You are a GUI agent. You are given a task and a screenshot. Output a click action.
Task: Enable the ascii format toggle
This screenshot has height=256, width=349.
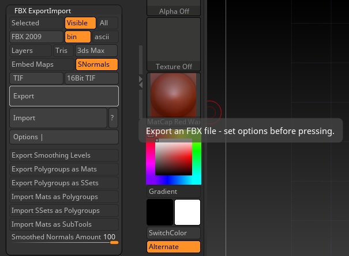pos(106,37)
